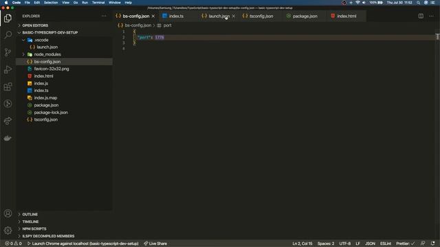The width and height of the screenshot is (440, 247).
Task: Expand the ILSPY DECOMPILED MEMBERS section
Action: pos(48,236)
